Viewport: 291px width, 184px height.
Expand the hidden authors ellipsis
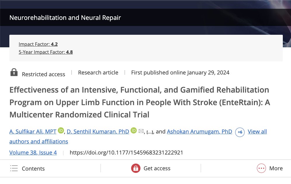click(150, 132)
